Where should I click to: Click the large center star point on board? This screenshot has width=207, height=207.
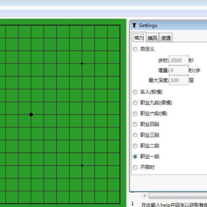[x=31, y=114]
